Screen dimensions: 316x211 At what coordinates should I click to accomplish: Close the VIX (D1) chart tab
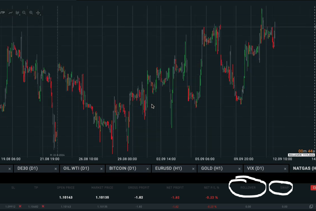(x=285, y=169)
